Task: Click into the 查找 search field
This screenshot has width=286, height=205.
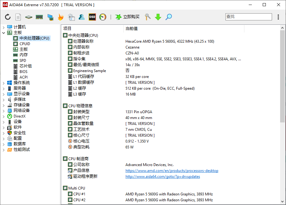Action: 248,17
